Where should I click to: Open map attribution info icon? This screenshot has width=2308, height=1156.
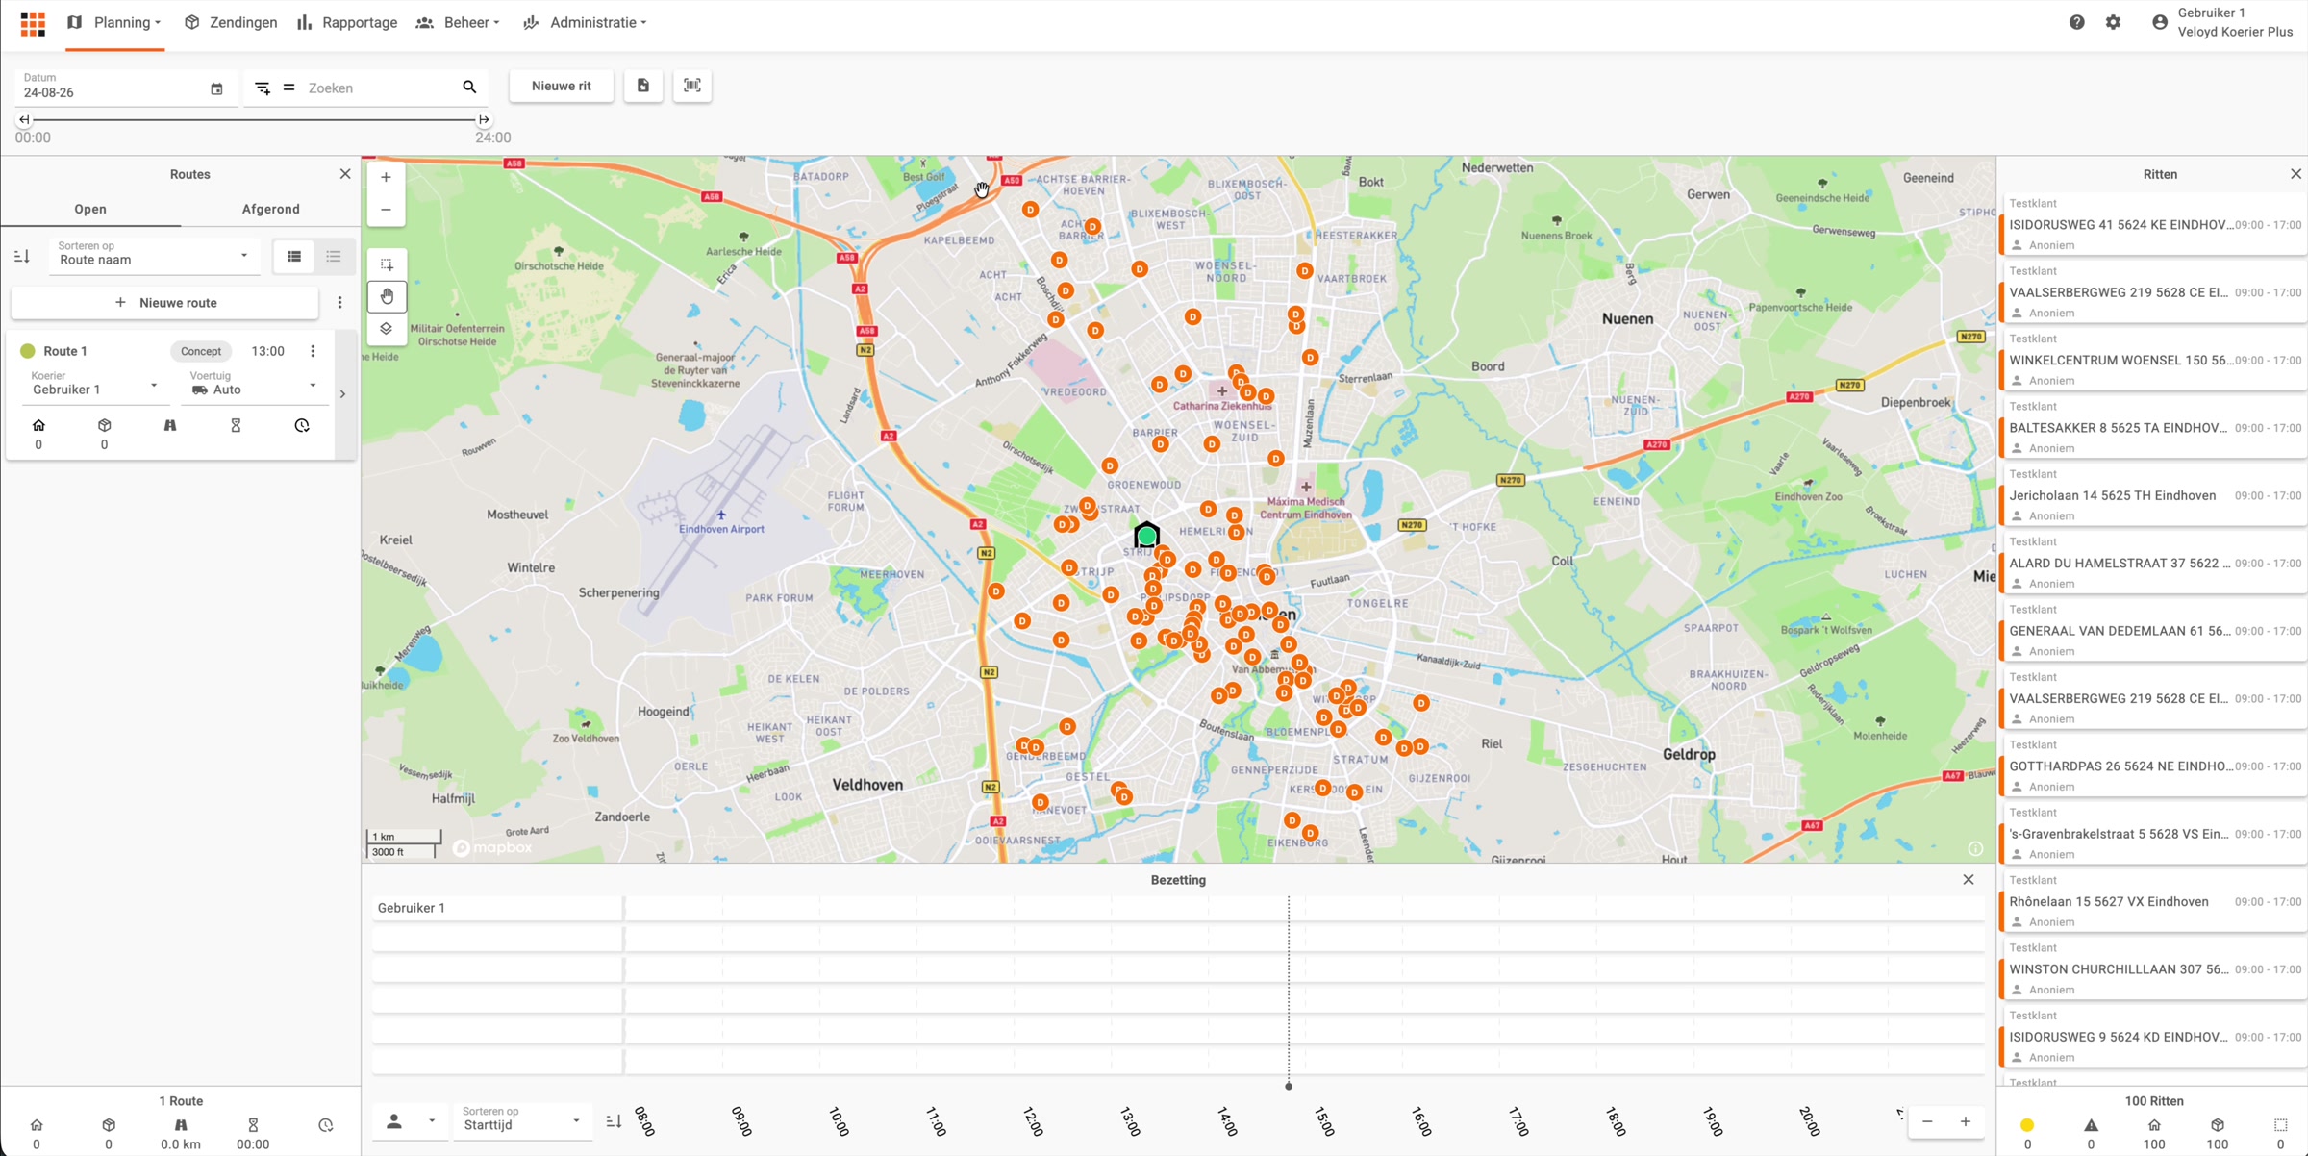click(x=1975, y=848)
